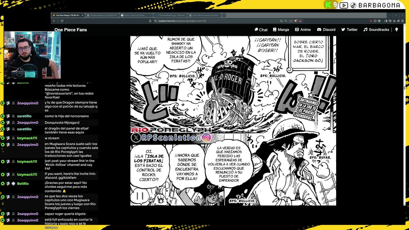
Task: Click the 'discord.gg/kickfam' invite text
Action: pos(60,178)
